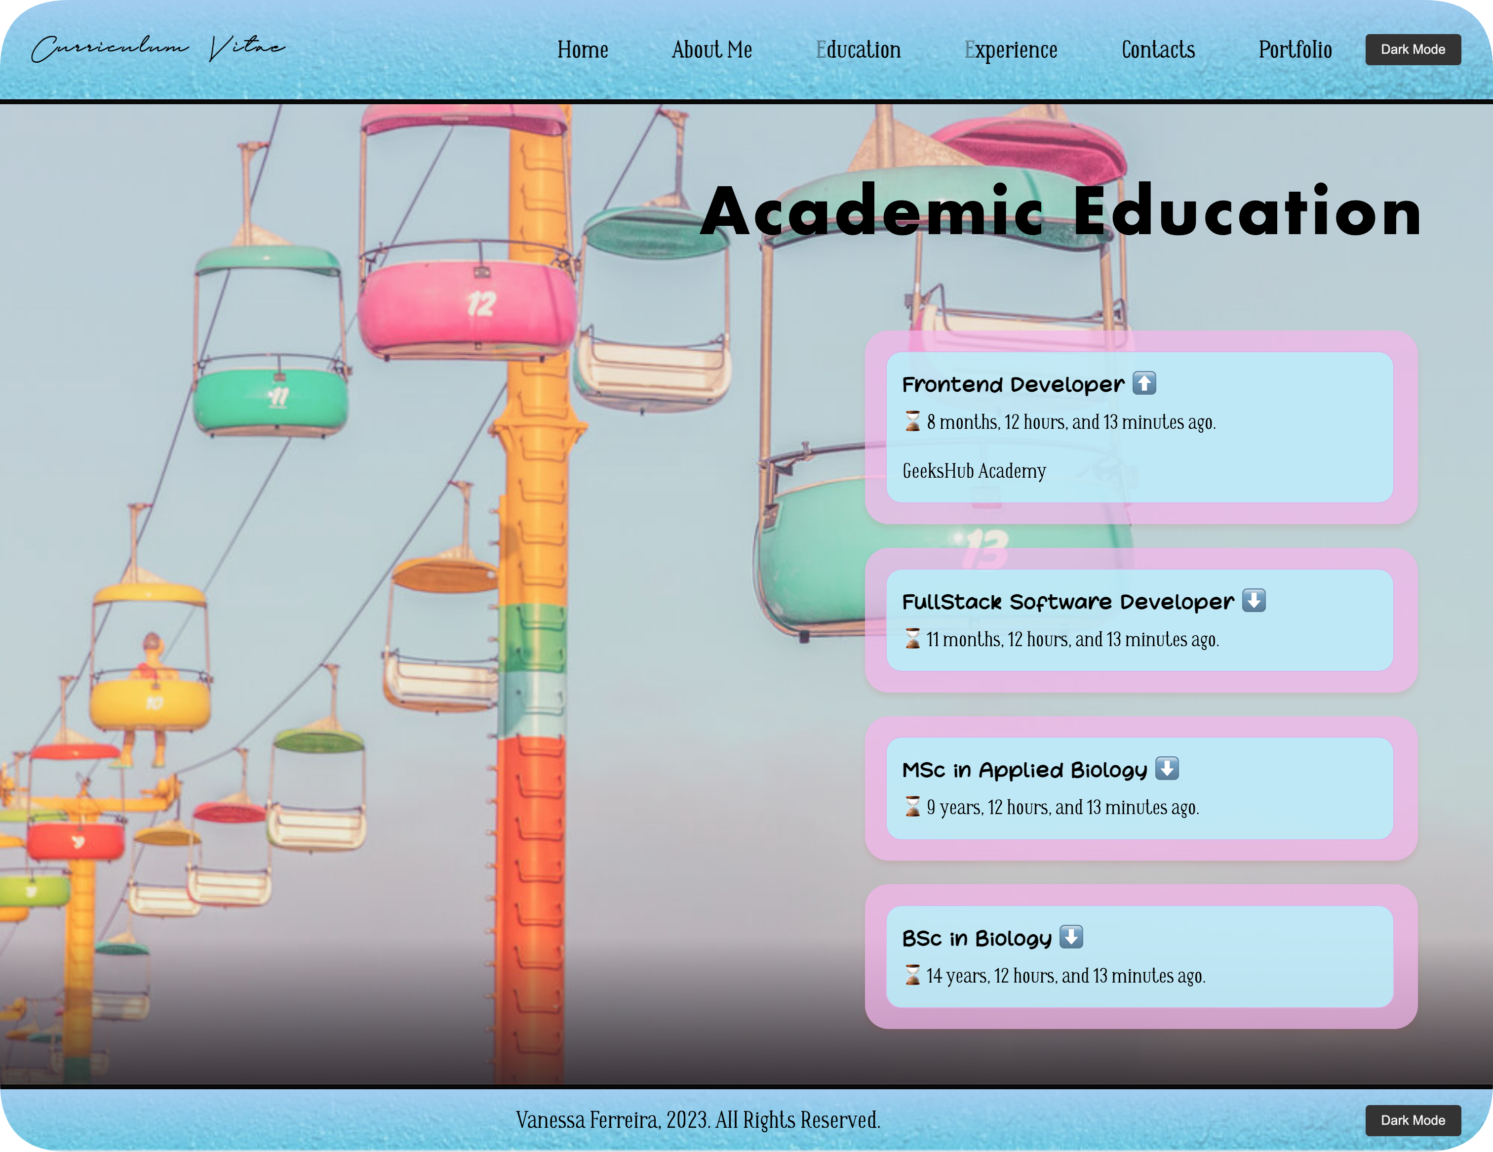Click the Frontend Developer title

point(1013,384)
